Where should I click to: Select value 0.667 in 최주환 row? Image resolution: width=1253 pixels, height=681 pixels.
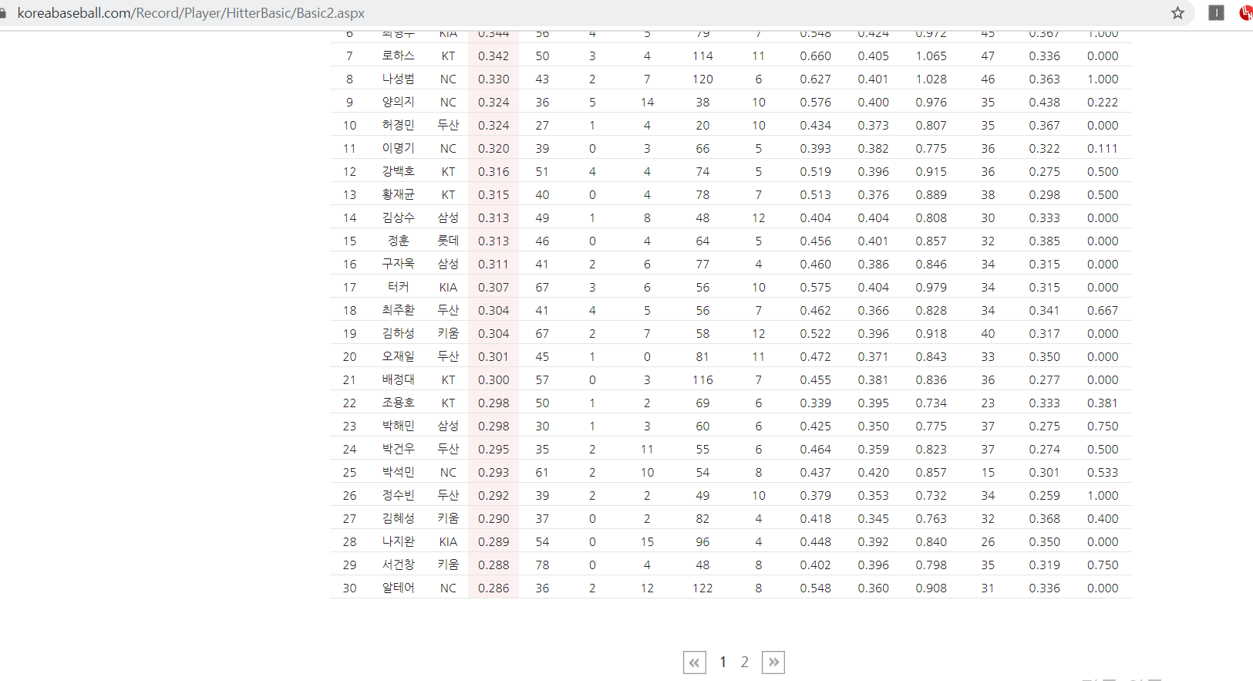pyautogui.click(x=1103, y=310)
